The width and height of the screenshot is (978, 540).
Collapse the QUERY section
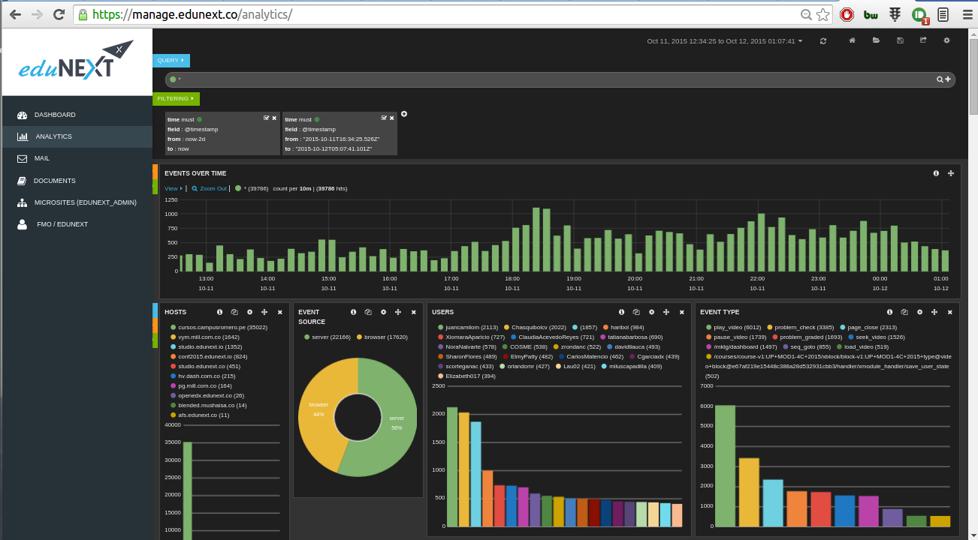click(x=171, y=60)
